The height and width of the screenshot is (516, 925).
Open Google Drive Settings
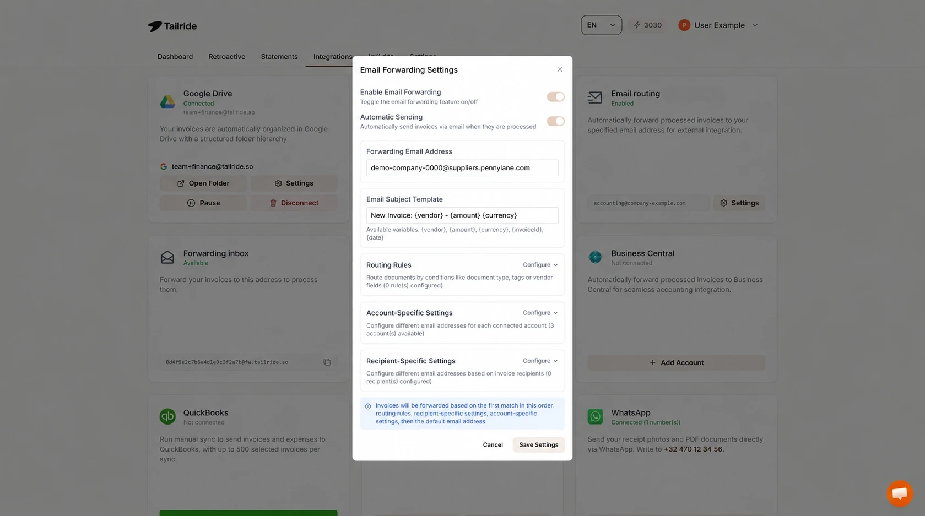click(294, 183)
